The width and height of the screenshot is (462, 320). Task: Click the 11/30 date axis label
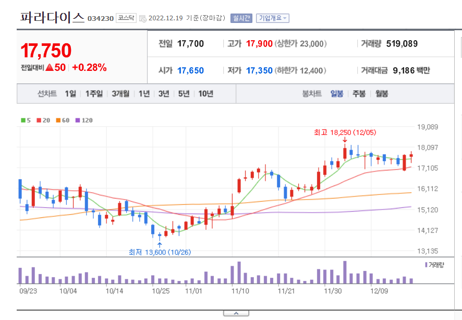(333, 291)
